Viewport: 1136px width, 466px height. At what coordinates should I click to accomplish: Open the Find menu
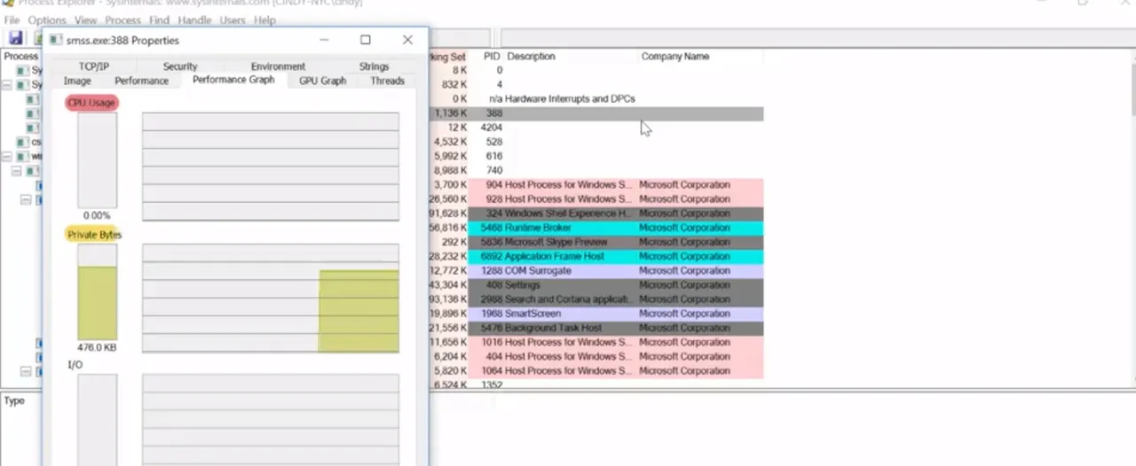160,19
